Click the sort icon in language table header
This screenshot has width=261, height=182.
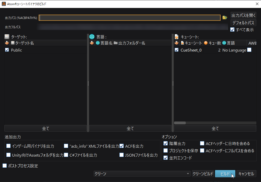tap(92, 43)
